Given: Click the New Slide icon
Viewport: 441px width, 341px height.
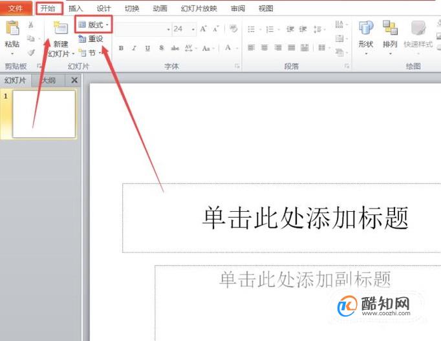Looking at the screenshot, I should coord(61,28).
